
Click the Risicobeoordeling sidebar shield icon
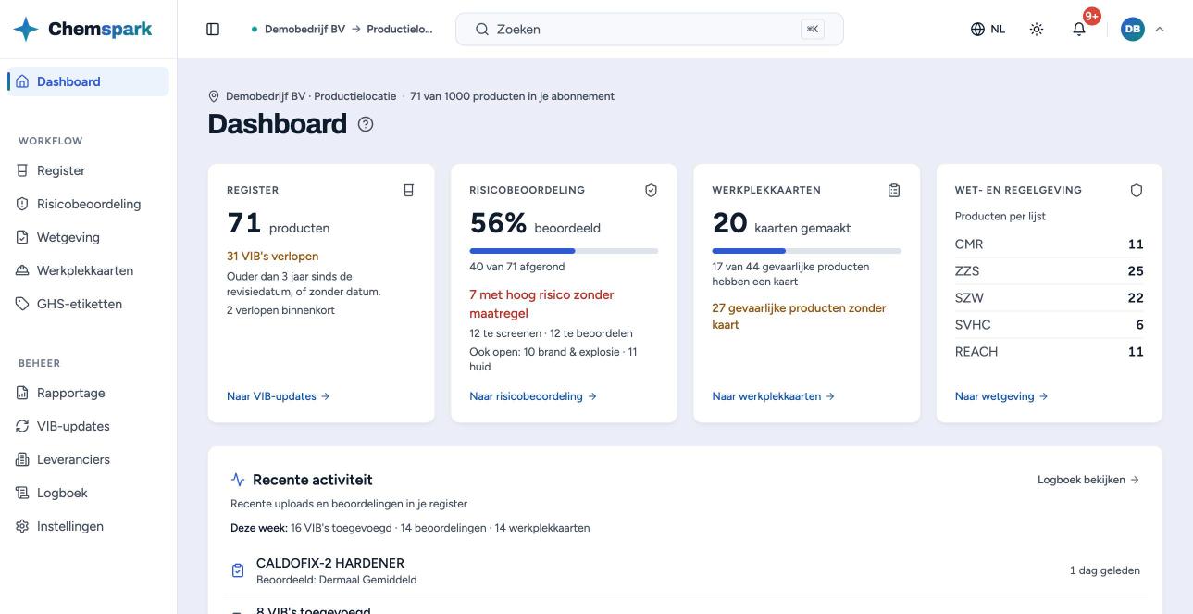[22, 204]
